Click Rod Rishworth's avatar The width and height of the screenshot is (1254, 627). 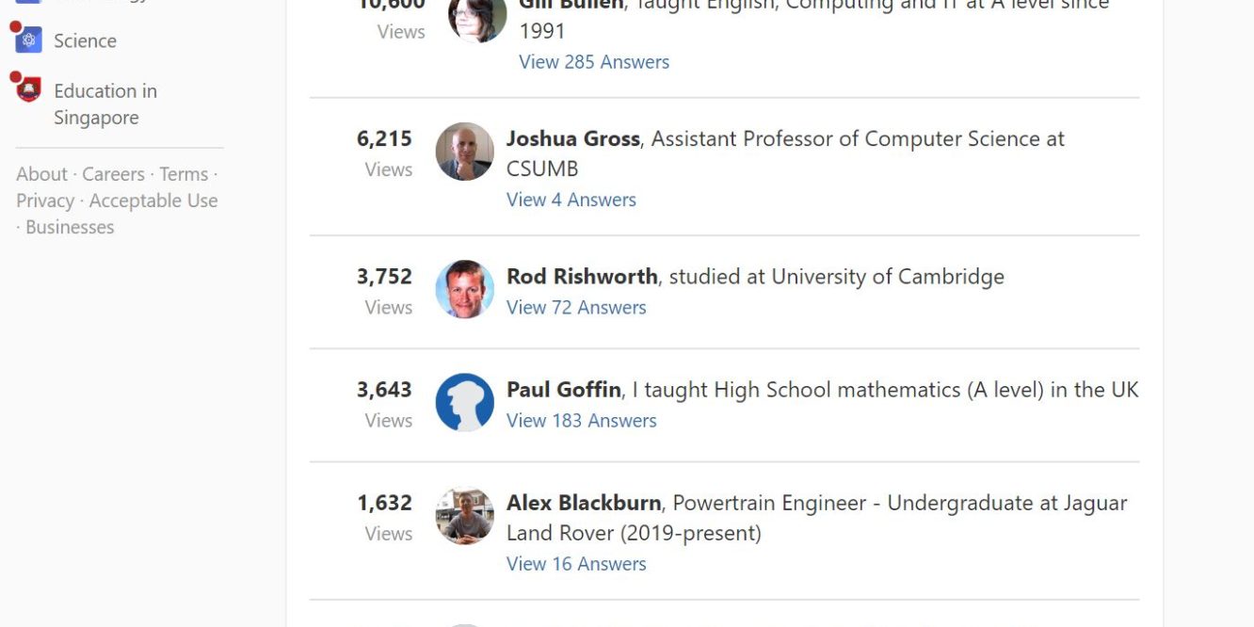click(x=464, y=289)
